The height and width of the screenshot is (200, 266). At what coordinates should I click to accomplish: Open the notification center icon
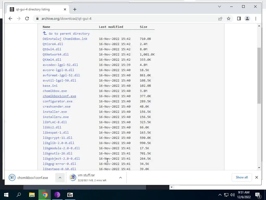pyautogui.click(x=257, y=195)
